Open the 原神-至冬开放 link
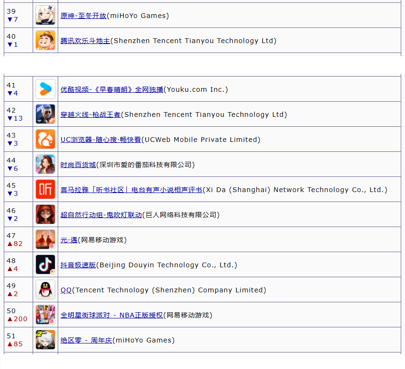The height and width of the screenshot is (369, 405). coord(83,16)
